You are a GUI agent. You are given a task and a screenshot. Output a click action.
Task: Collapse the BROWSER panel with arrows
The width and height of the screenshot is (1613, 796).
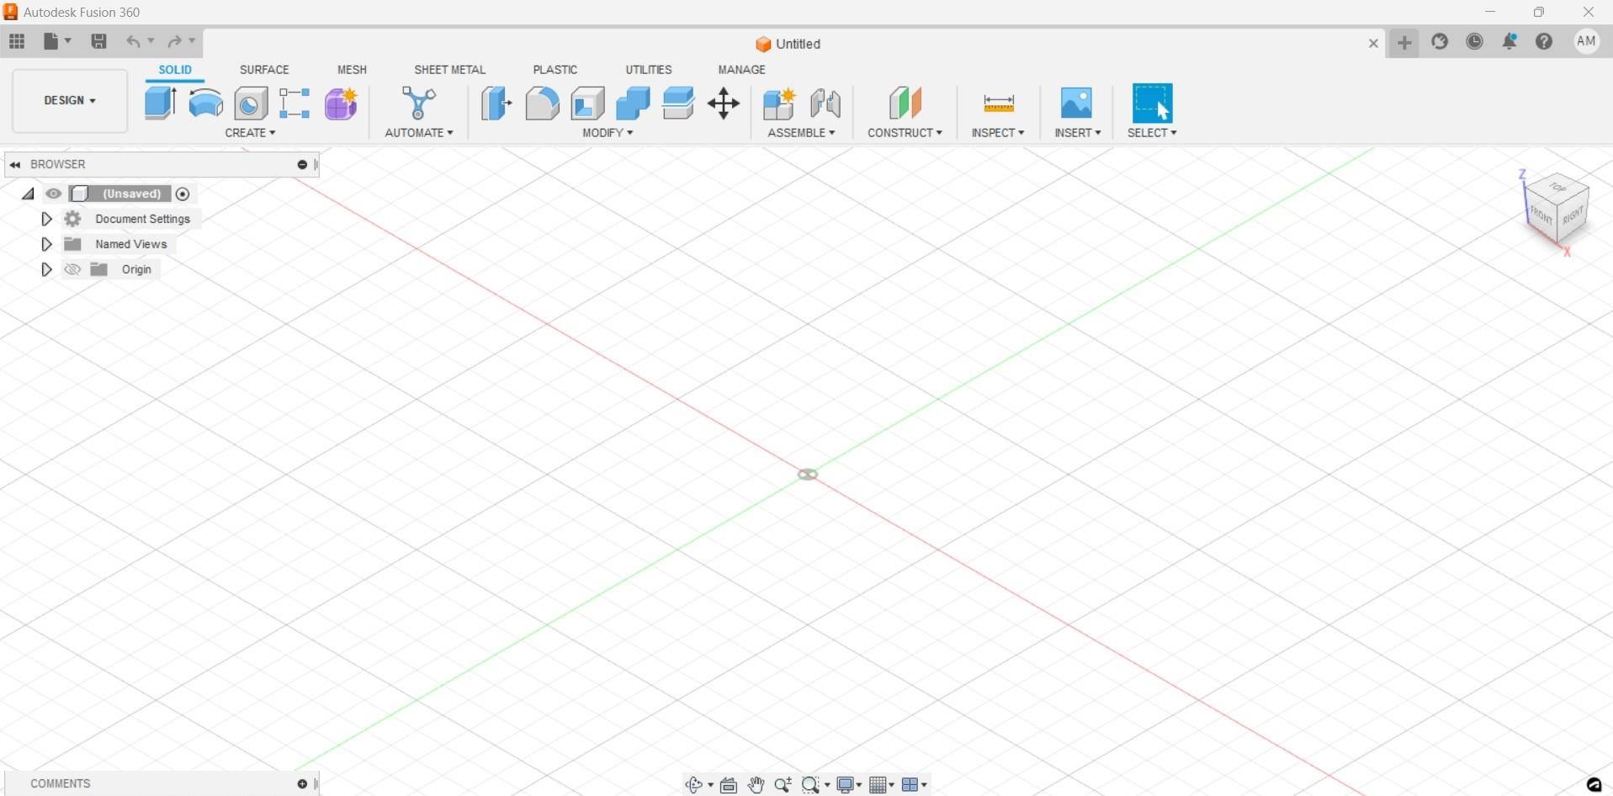(15, 165)
